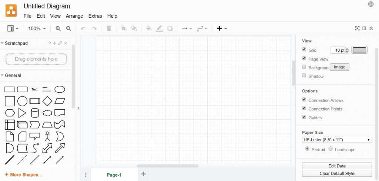
Task: Open the view panel layout dropdown
Action: pos(13,28)
